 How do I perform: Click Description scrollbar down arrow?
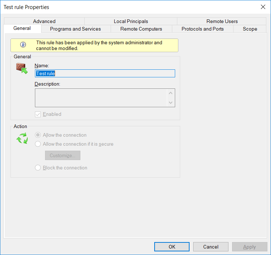tap(170, 103)
